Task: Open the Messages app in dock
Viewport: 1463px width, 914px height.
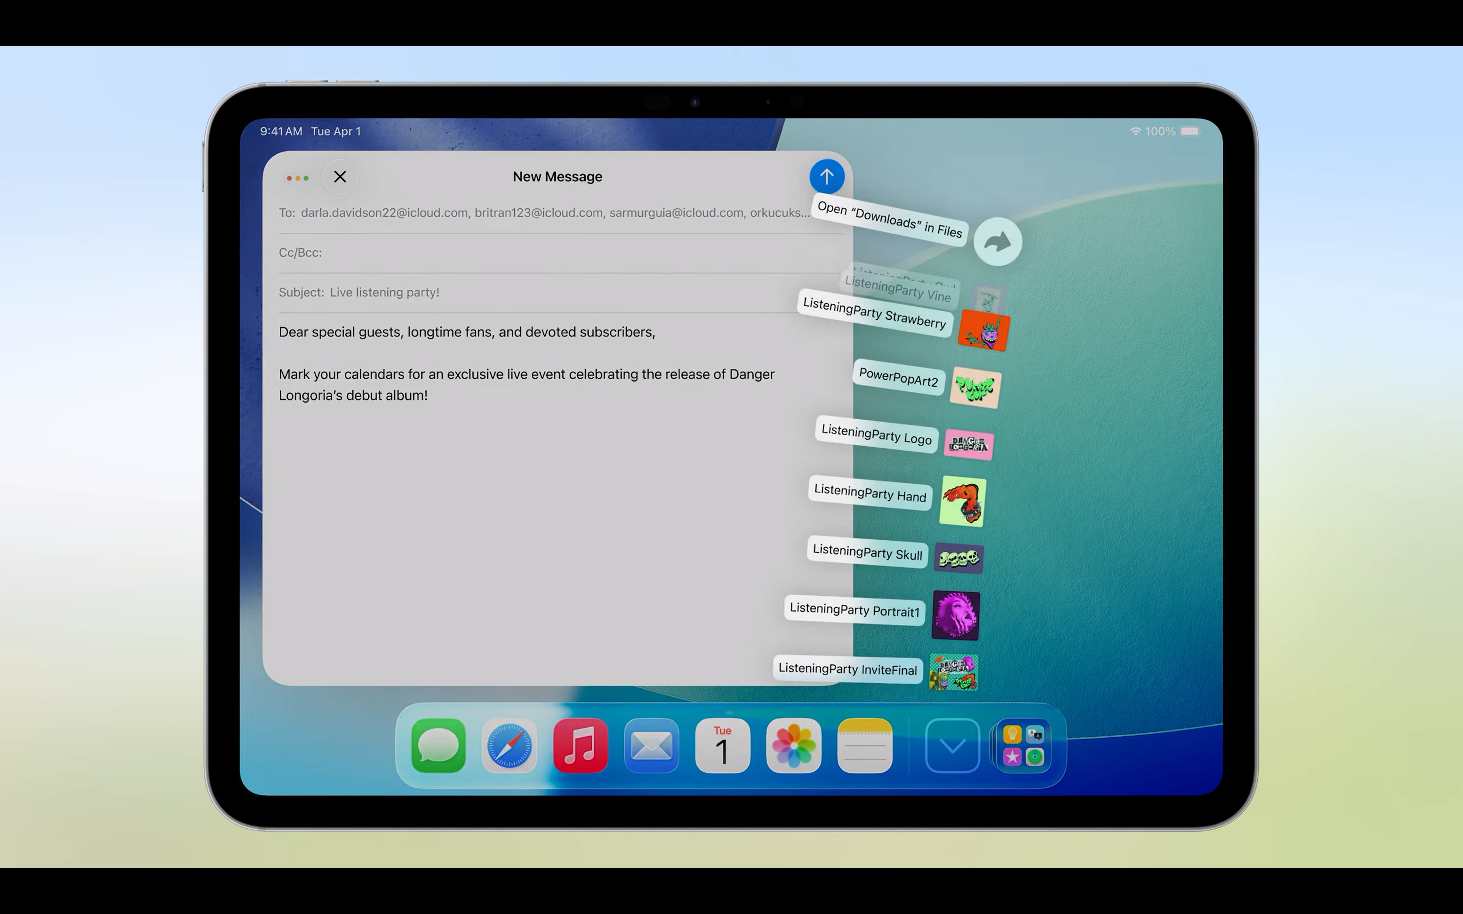Action: point(438,745)
